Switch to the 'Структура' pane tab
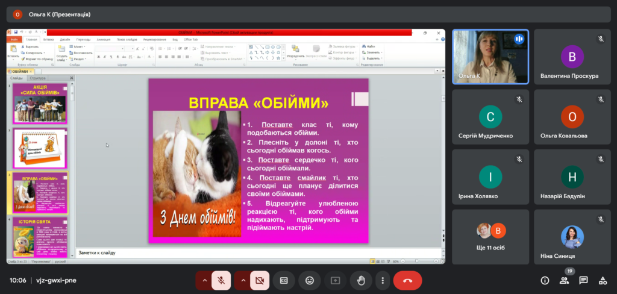This screenshot has width=617, height=294. (x=37, y=78)
